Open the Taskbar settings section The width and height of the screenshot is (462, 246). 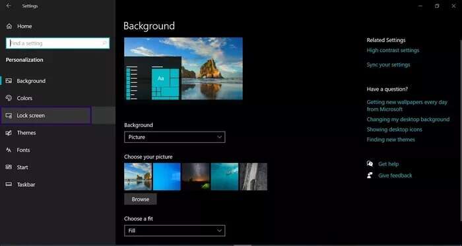[x=58, y=185]
